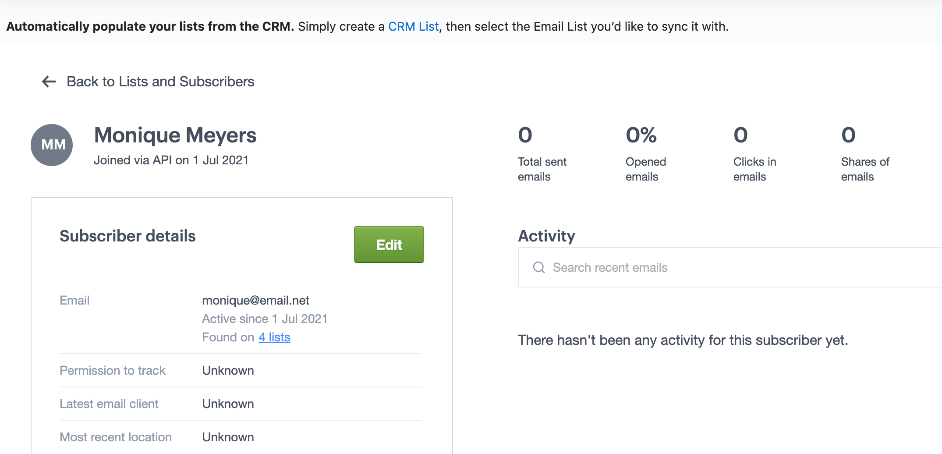This screenshot has height=454, width=942.
Task: Click the Shares of emails stat
Action: tap(865, 153)
